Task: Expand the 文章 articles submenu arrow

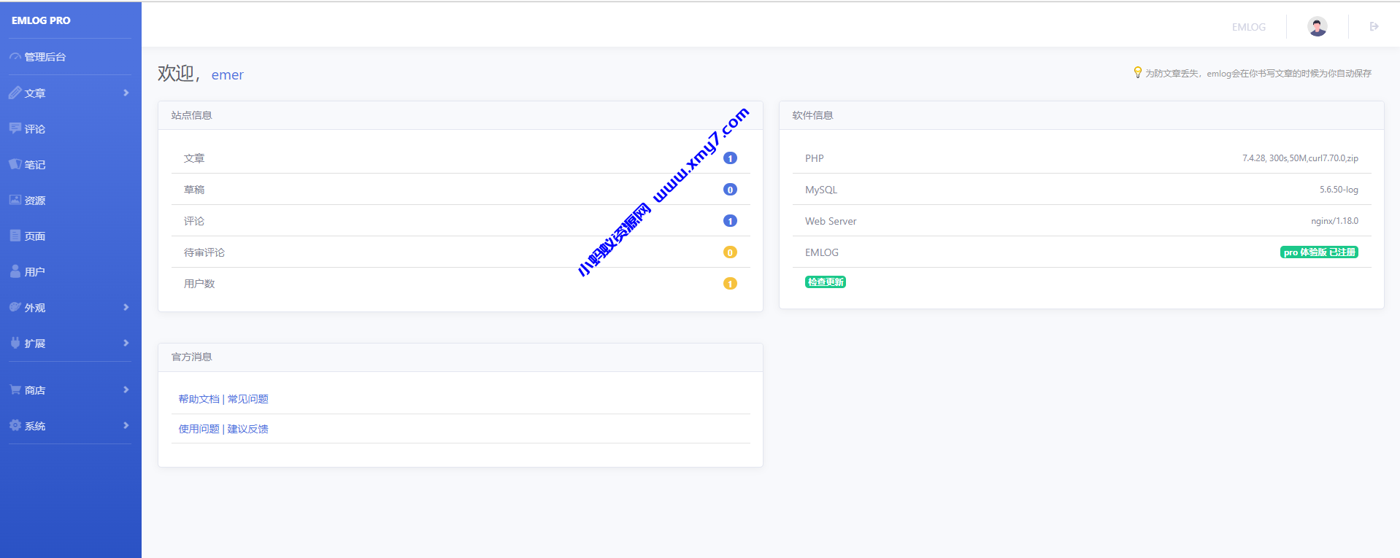Action: click(126, 93)
